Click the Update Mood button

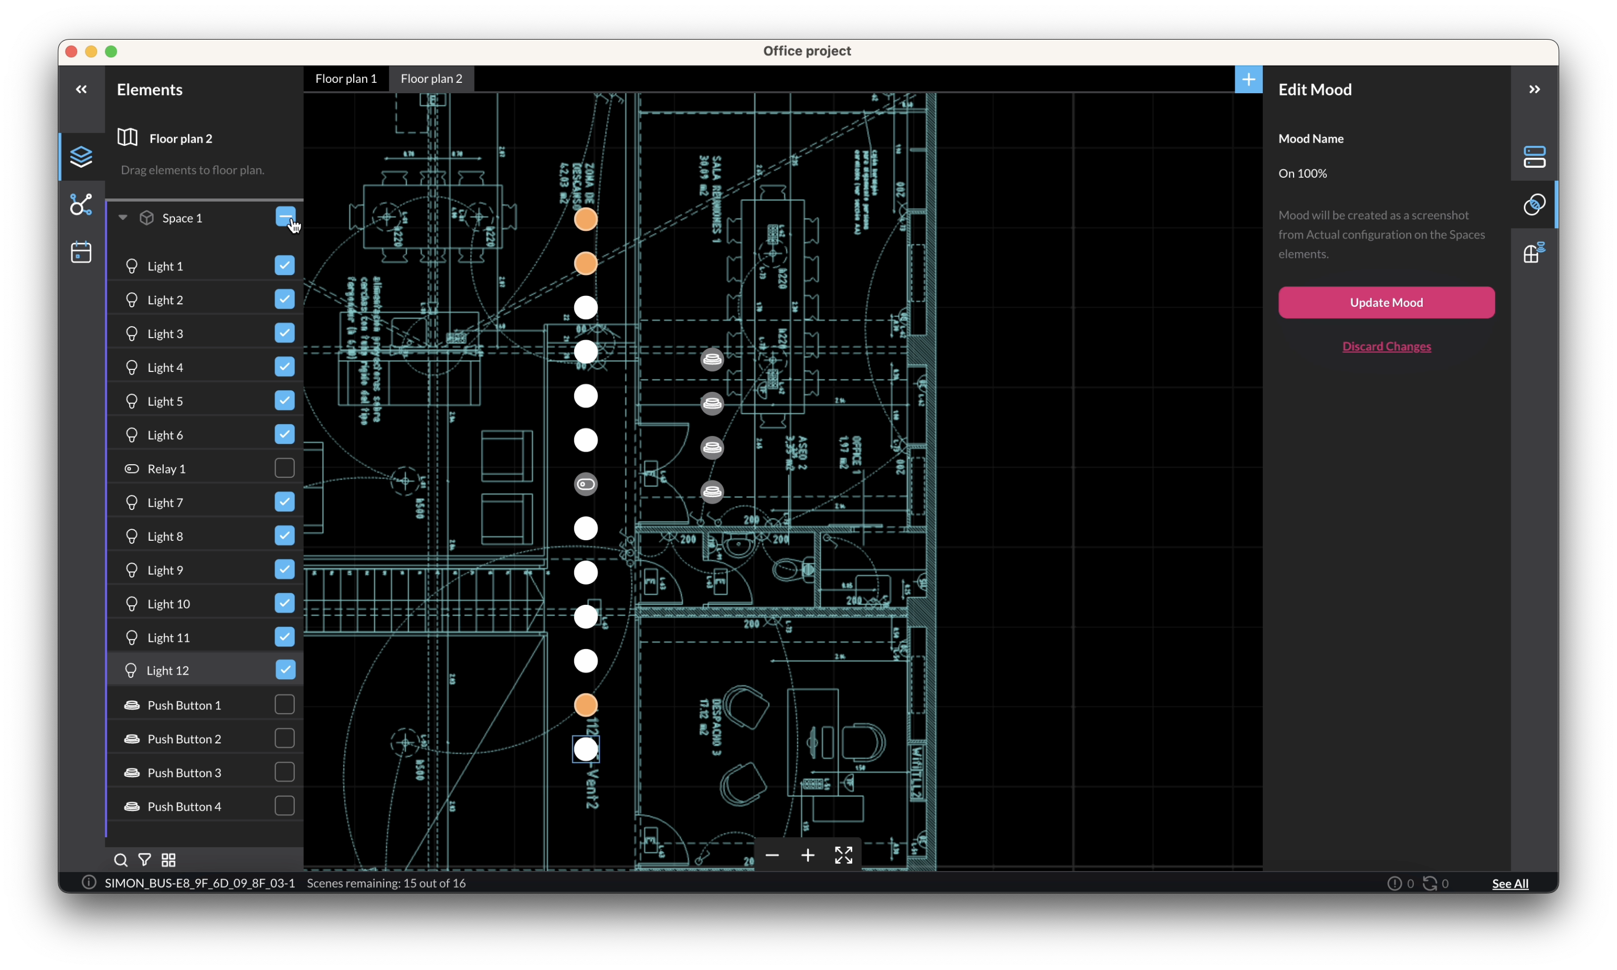1386,303
